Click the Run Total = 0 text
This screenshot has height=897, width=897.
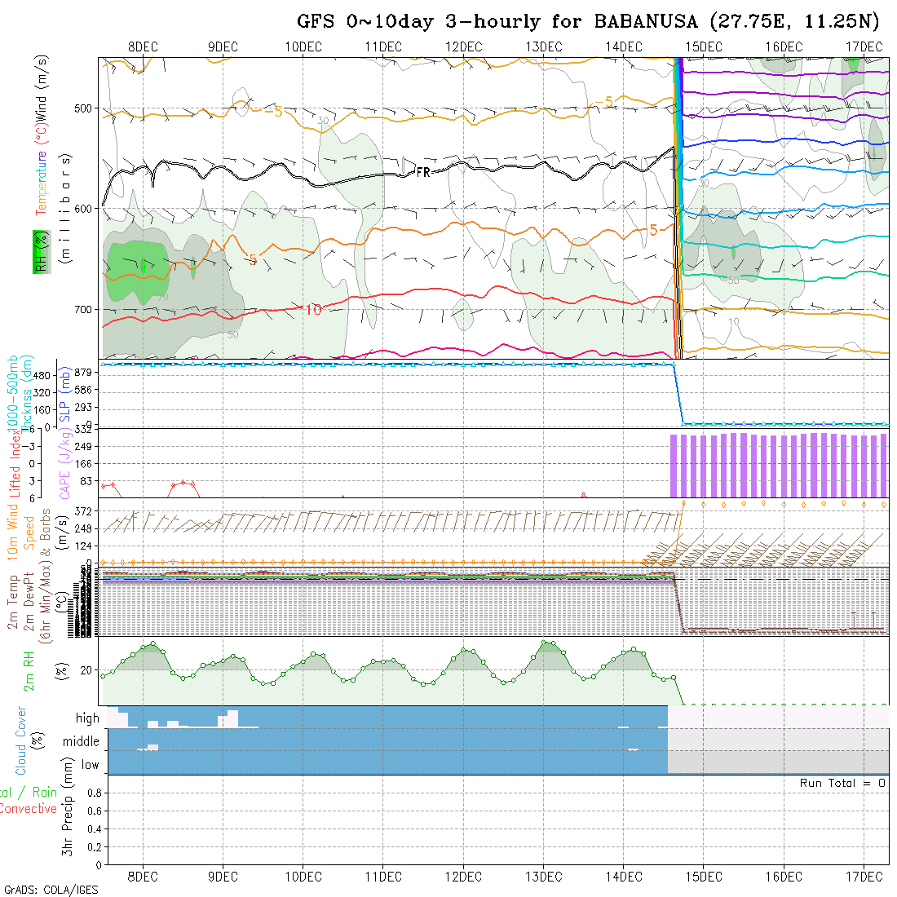842,783
